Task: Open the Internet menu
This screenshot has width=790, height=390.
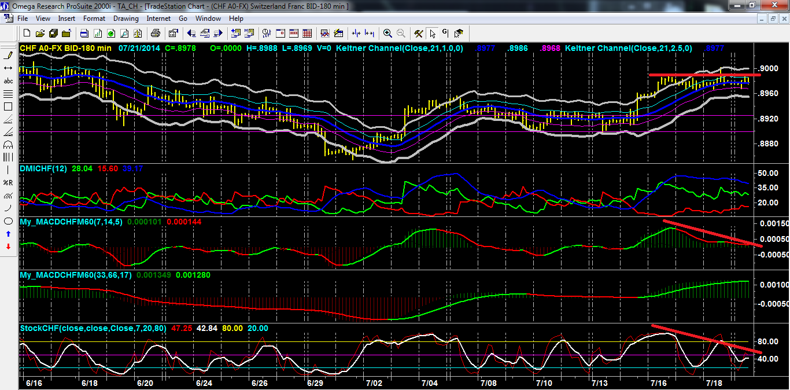Action: click(158, 19)
